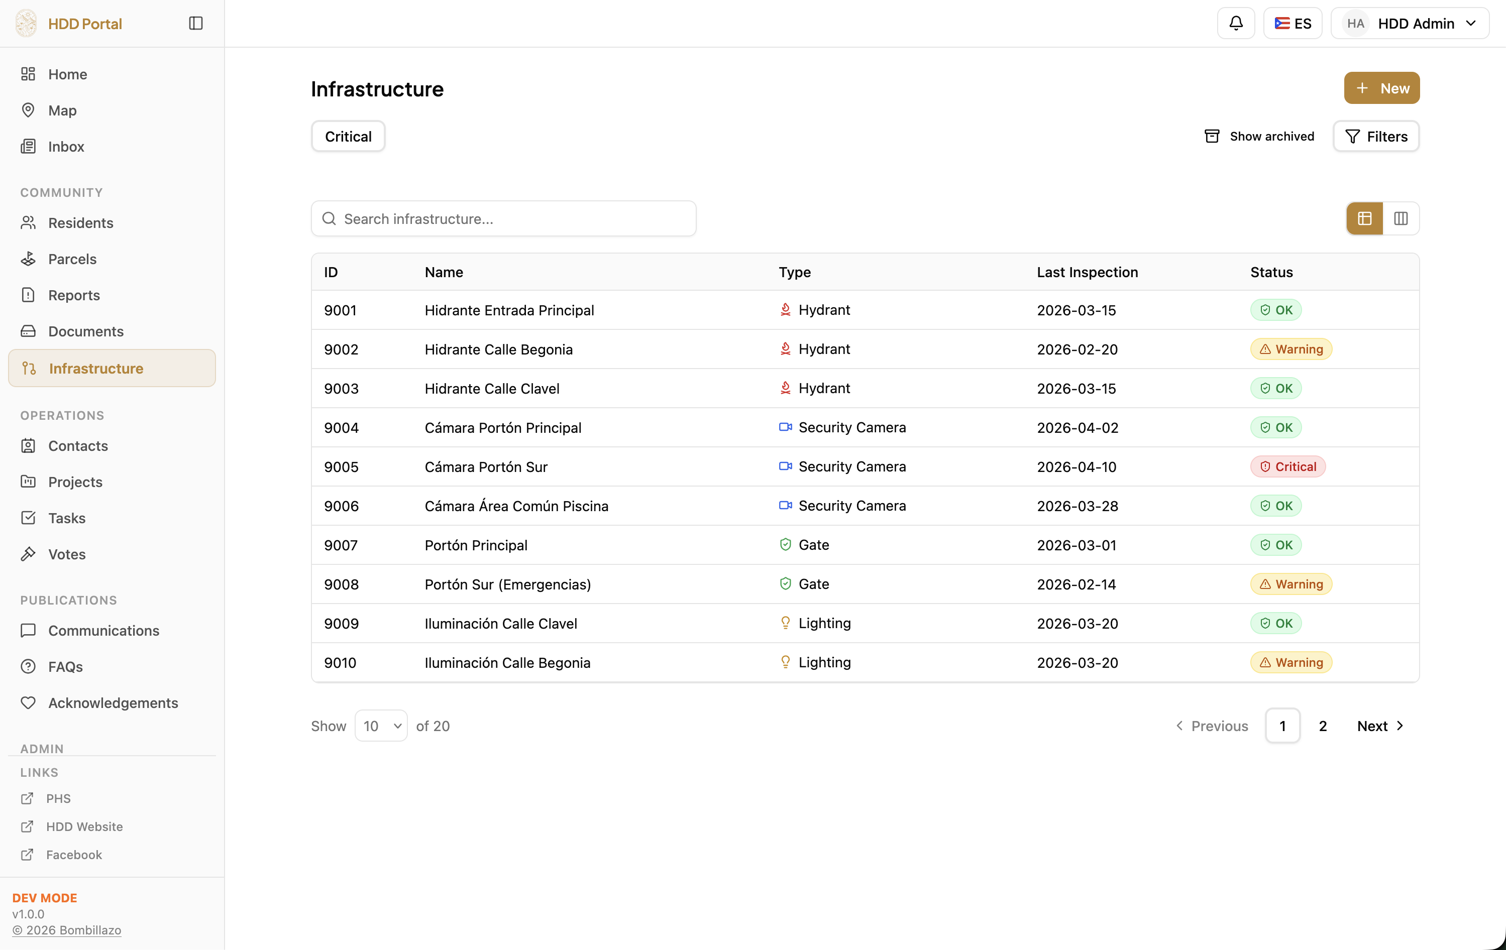Click the Acknowledgements heart icon
Viewport: 1506px width, 950px height.
tap(28, 703)
